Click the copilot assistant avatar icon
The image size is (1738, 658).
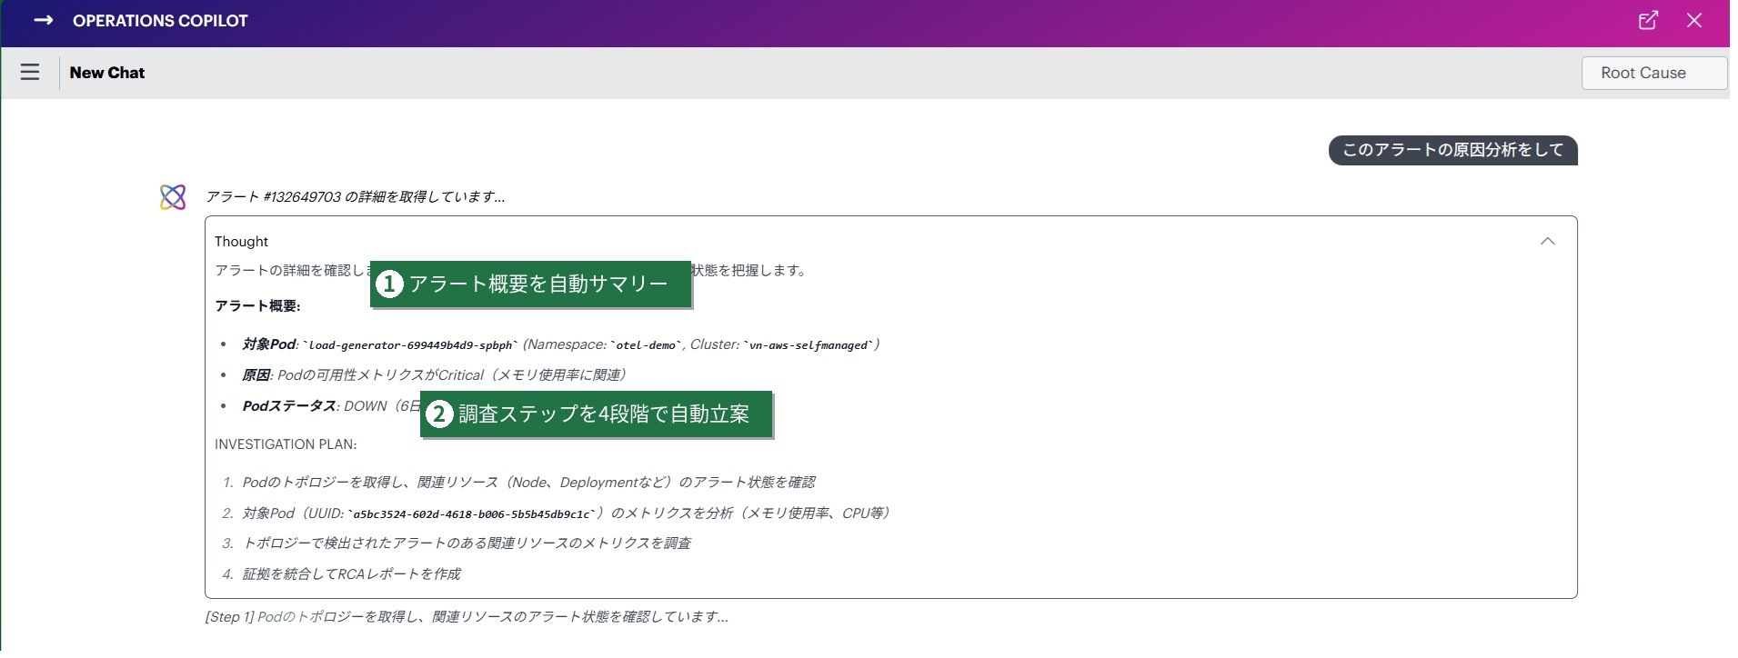173,197
